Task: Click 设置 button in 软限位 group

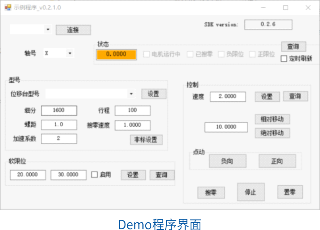Action: [x=133, y=175]
